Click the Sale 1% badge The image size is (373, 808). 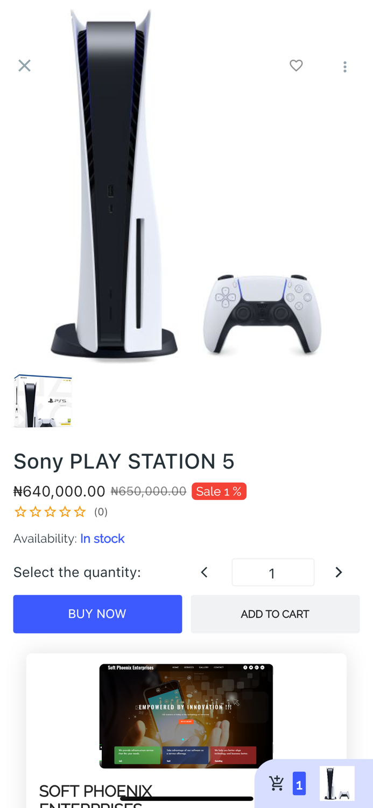click(x=219, y=491)
